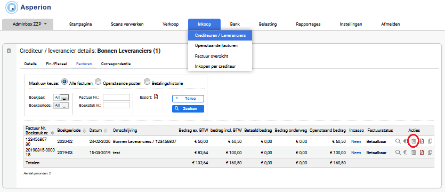Delete invoice 123456807 with trash icon
The width and height of the screenshot is (445, 192).
[414, 141]
